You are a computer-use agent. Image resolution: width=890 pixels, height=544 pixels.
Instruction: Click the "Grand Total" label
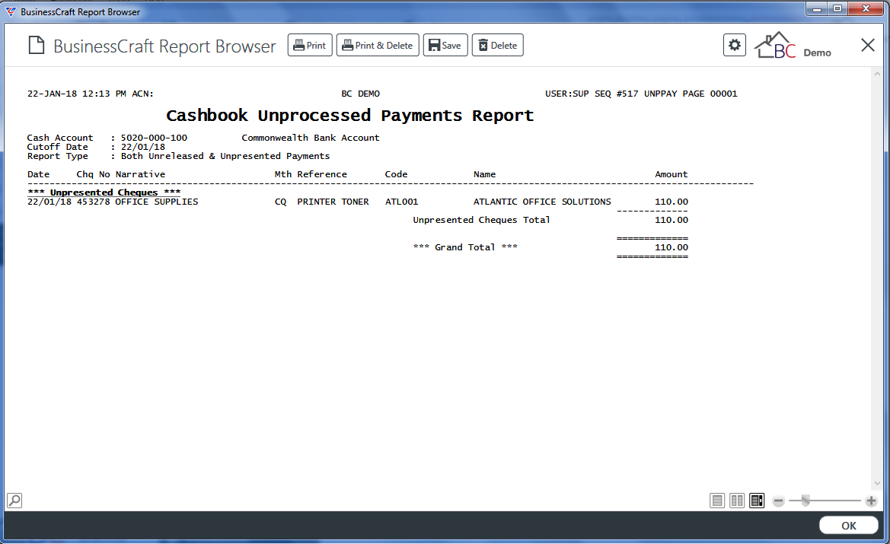click(465, 247)
